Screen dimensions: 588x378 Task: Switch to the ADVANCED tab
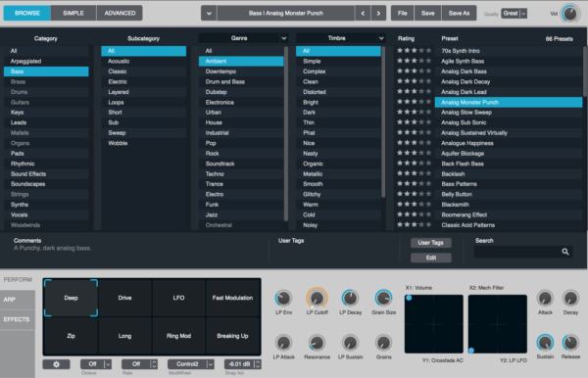[x=120, y=13]
